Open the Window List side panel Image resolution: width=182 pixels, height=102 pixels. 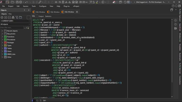point(180,37)
